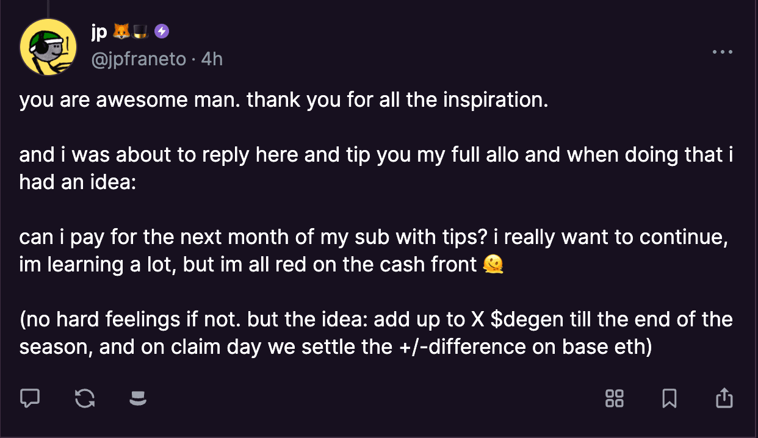Share the cast using the upload arrow icon
The image size is (758, 438).
(723, 398)
